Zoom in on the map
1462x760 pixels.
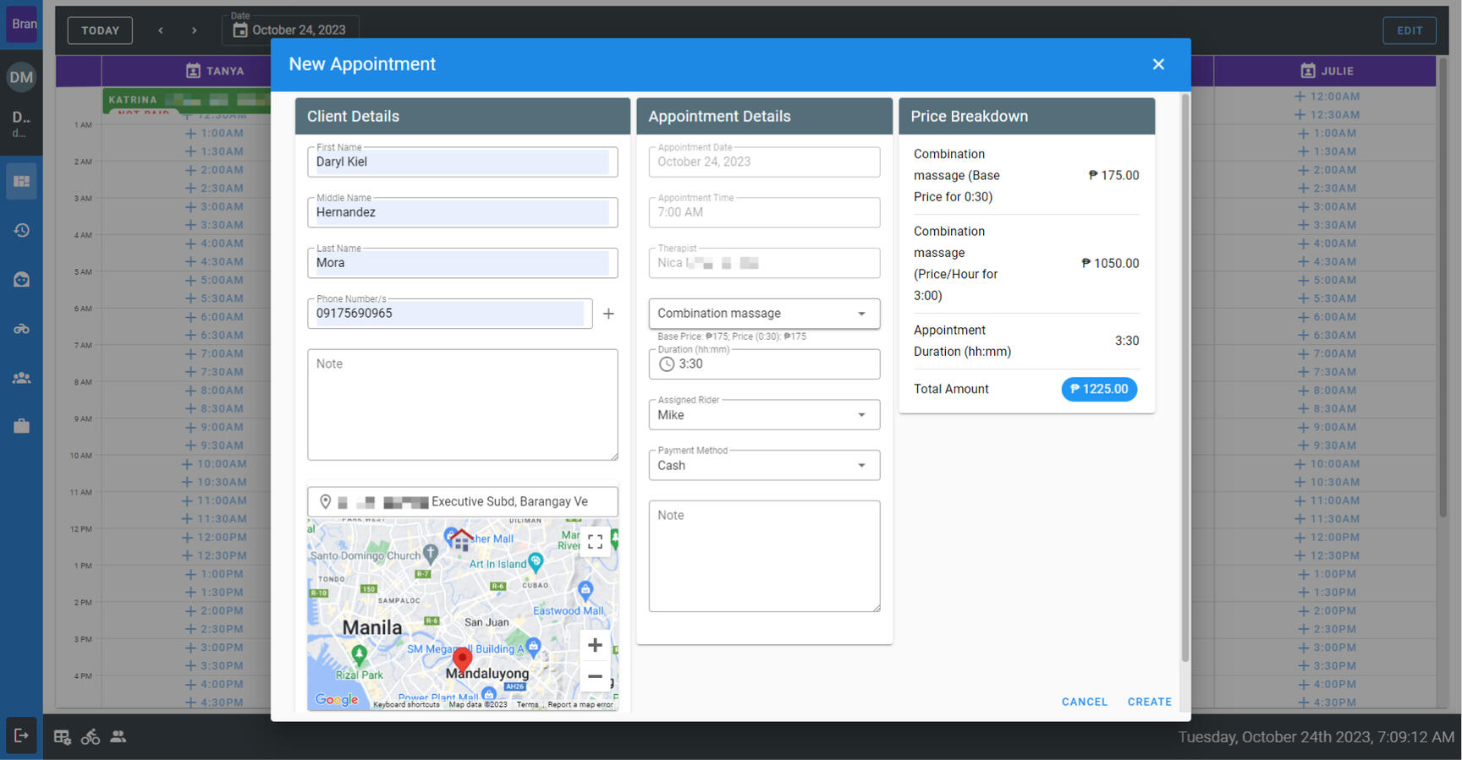(x=595, y=645)
